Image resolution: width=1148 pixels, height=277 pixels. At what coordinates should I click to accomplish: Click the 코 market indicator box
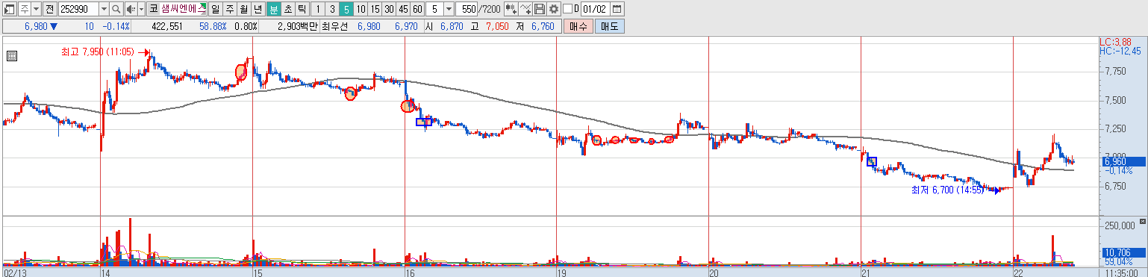[154, 9]
